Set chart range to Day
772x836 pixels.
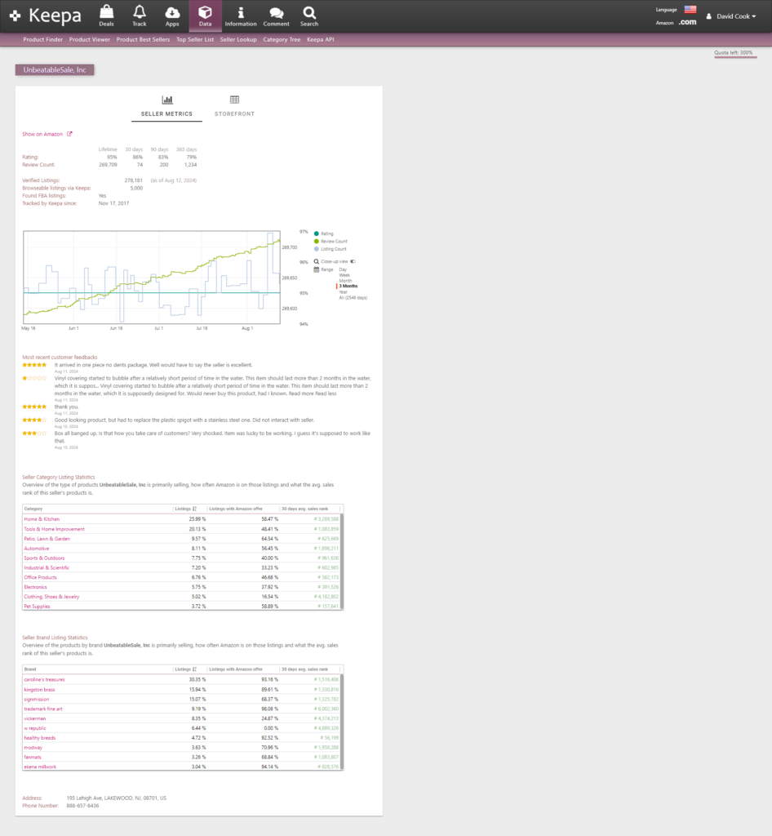pos(343,269)
